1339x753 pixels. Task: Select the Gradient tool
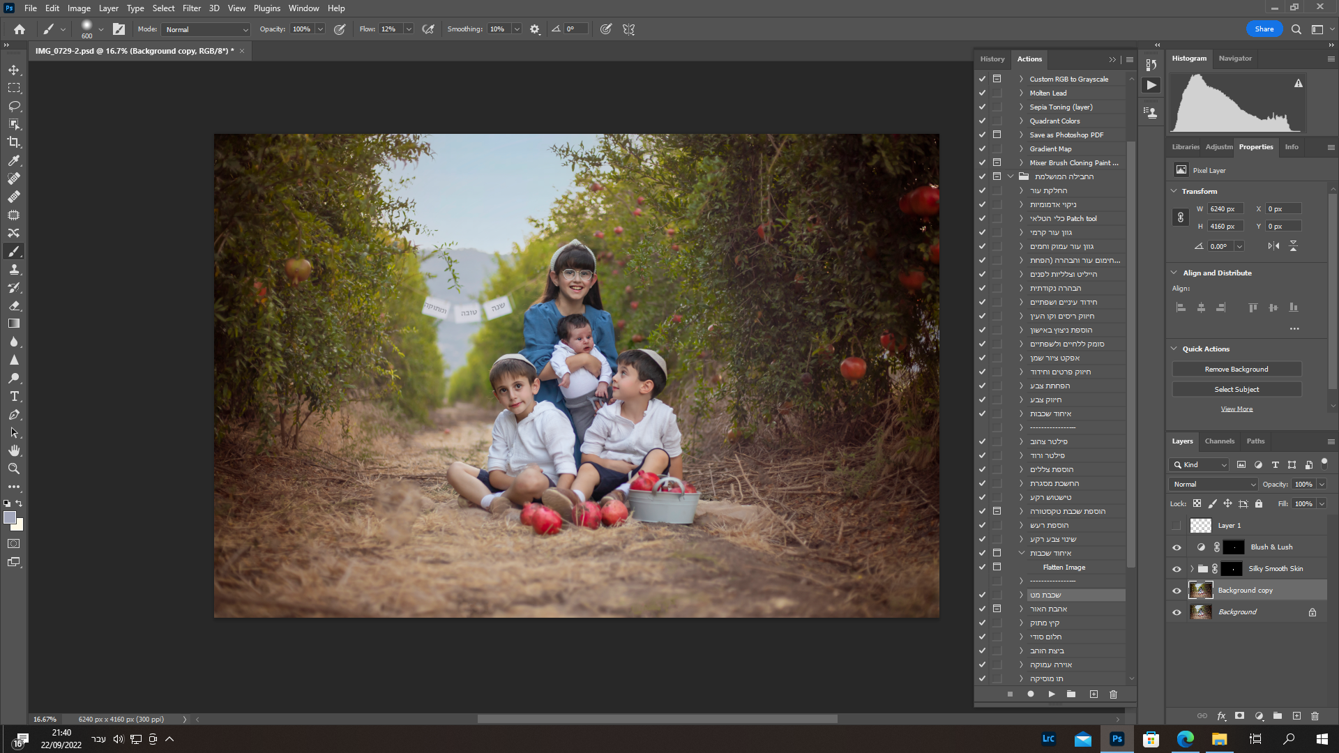[14, 324]
